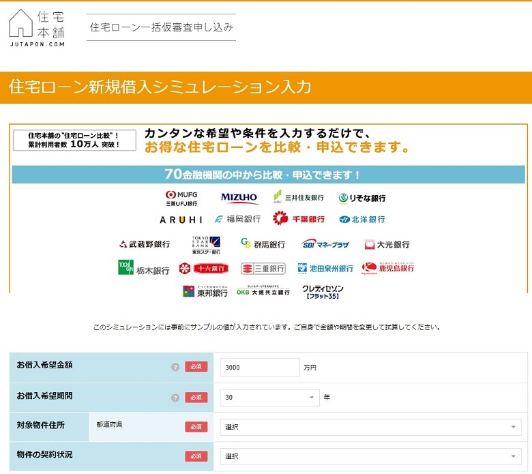Click the 物件の契約状況 label
The image size is (532, 474).
[x=44, y=454]
